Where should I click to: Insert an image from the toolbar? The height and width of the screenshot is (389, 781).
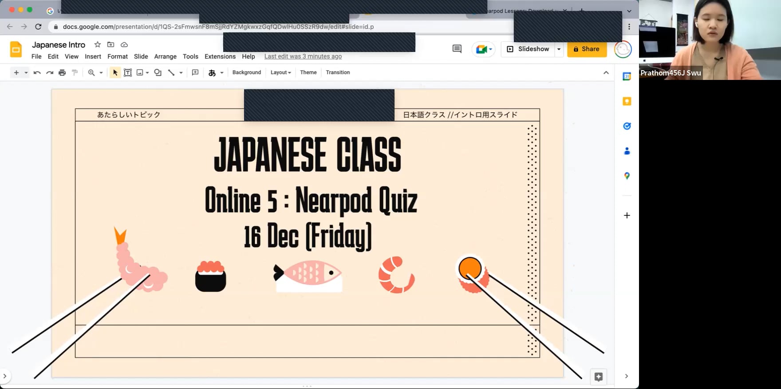coord(140,72)
